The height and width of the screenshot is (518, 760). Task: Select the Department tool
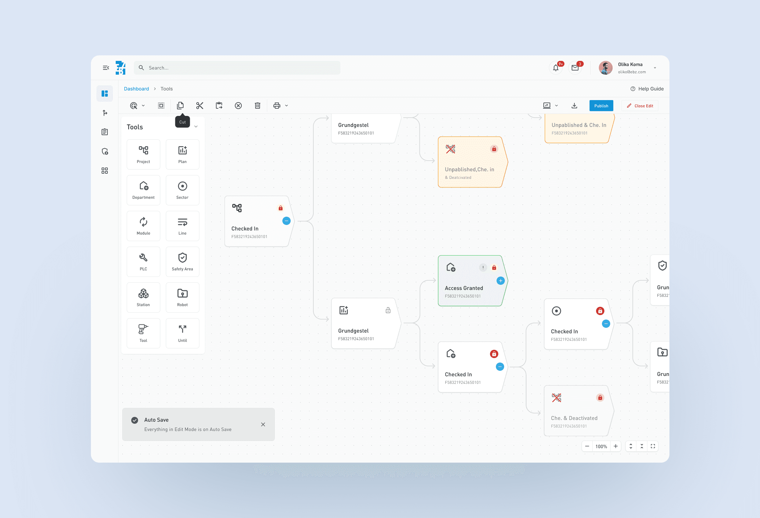pyautogui.click(x=143, y=190)
